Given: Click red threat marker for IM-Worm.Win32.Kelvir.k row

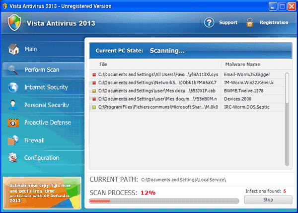Looking at the screenshot, I should (94, 83).
